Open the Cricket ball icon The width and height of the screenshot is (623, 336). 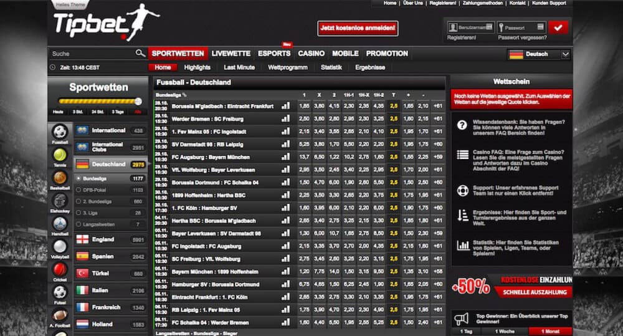[x=60, y=269]
